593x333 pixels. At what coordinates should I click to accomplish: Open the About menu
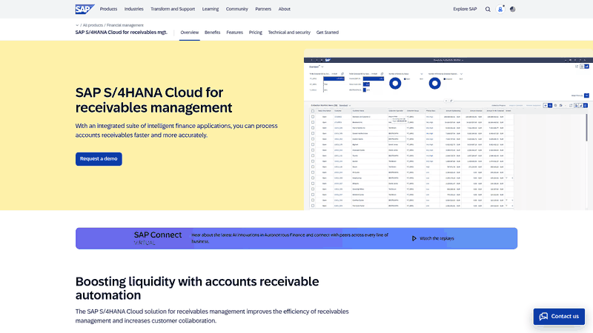pos(285,9)
